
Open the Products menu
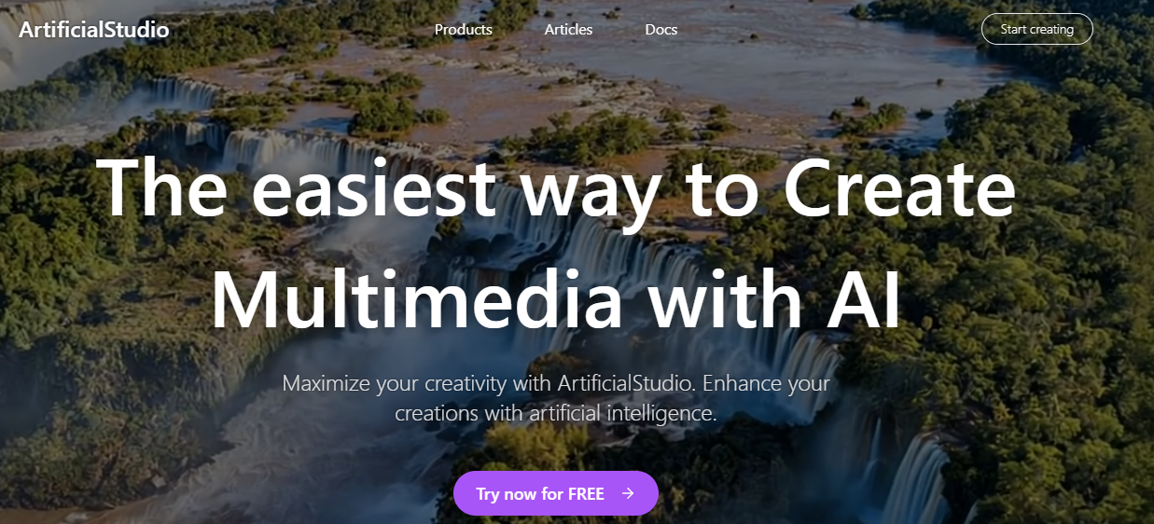pos(463,30)
